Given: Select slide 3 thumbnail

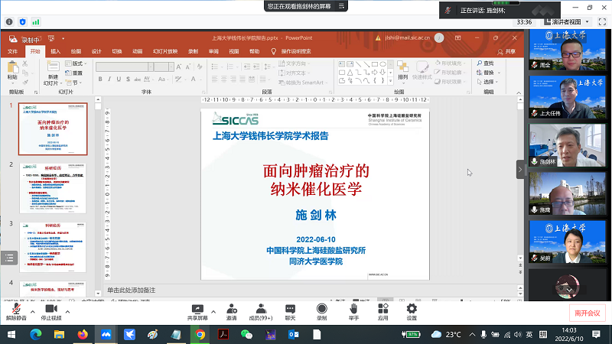Looking at the screenshot, I should 53,247.
